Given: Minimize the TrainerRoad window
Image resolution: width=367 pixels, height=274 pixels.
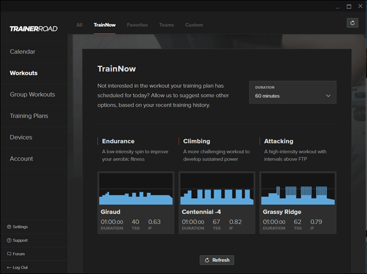Looking at the screenshot, I should (x=338, y=7).
